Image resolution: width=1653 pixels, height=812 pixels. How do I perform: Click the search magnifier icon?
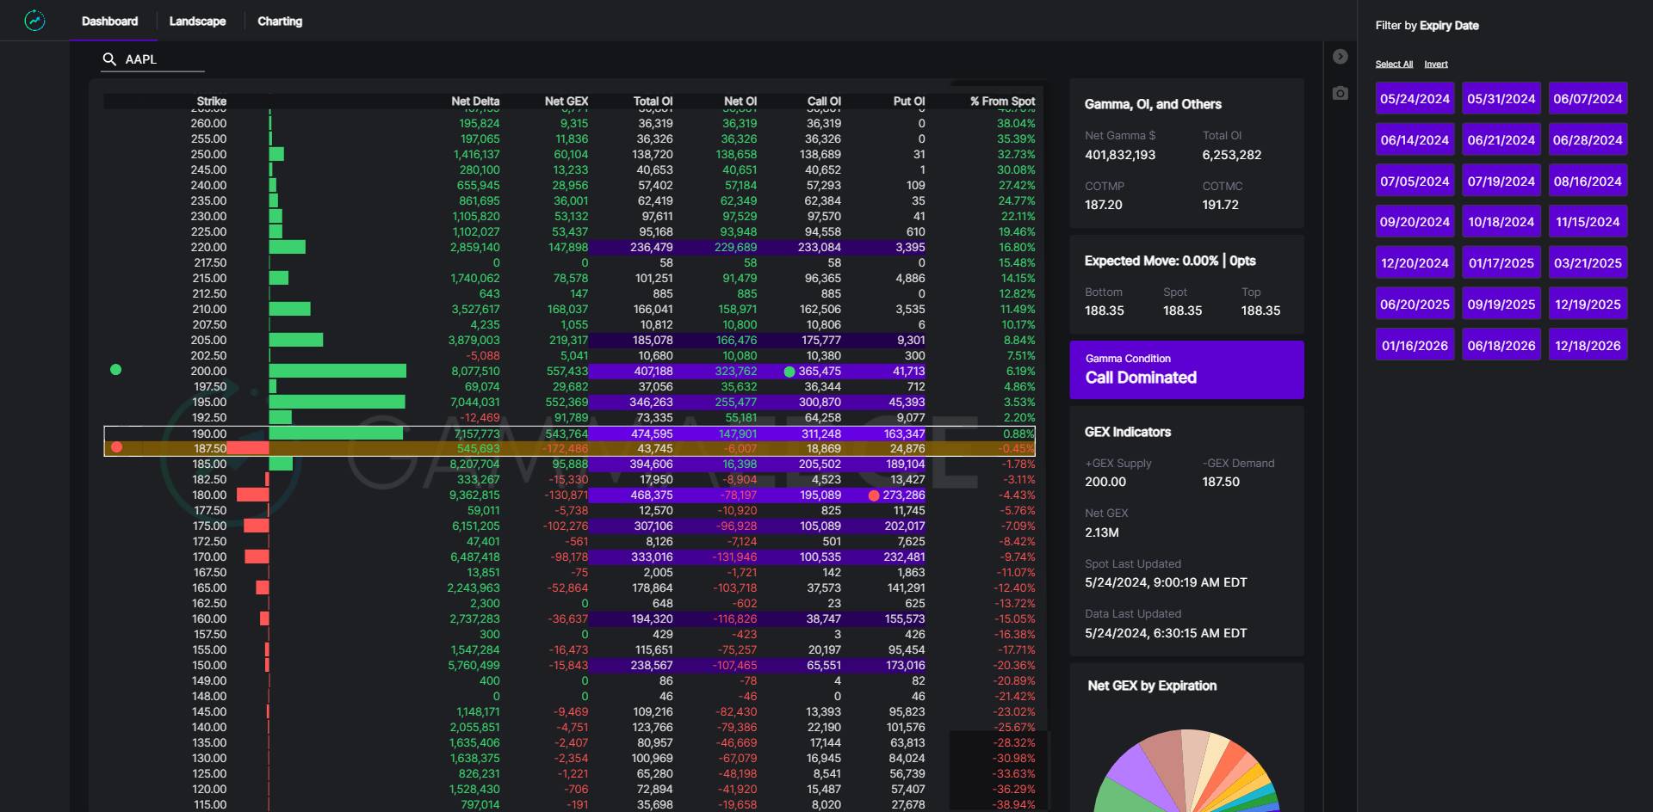109,59
